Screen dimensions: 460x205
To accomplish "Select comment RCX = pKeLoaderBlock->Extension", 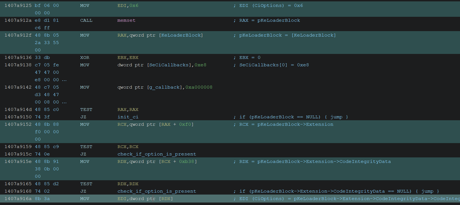I will [x=286, y=124].
